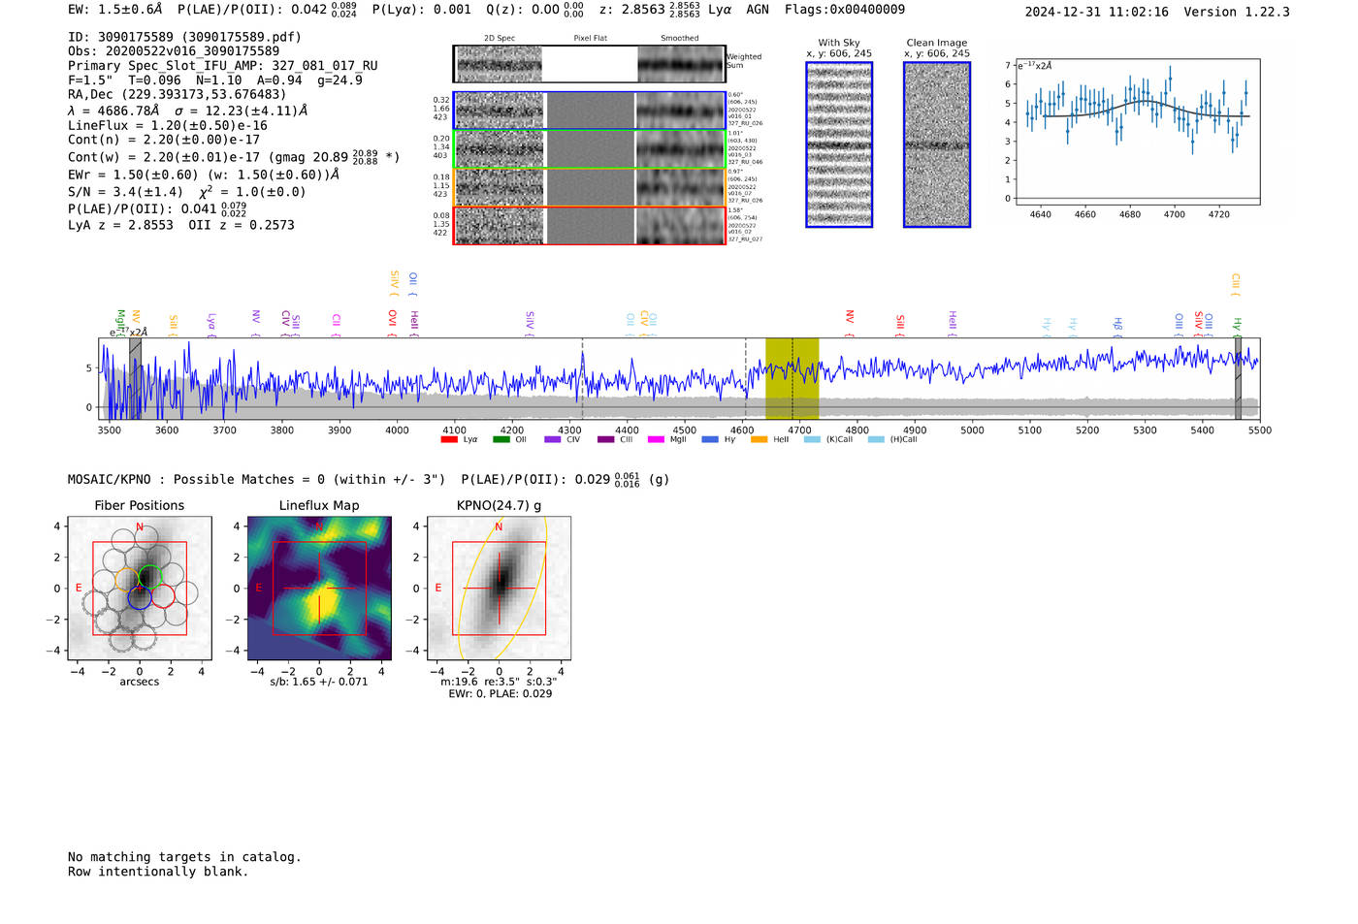Click the purple Lyα line label above spectrum

point(211,323)
